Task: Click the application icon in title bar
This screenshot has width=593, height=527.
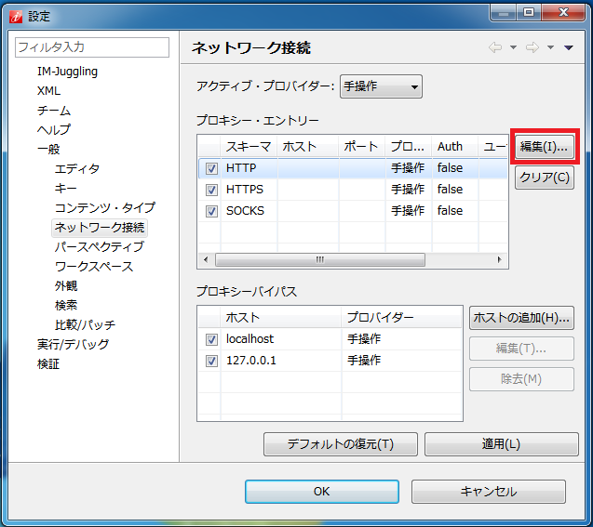Action: pos(16,16)
